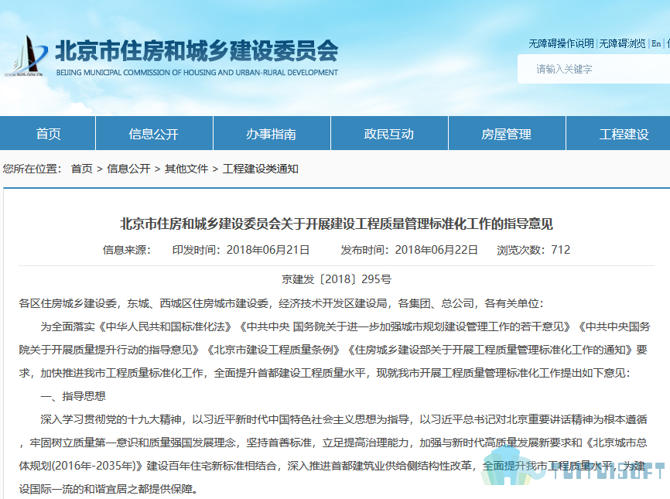
Task: Switch to English via En link
Action: tap(656, 43)
